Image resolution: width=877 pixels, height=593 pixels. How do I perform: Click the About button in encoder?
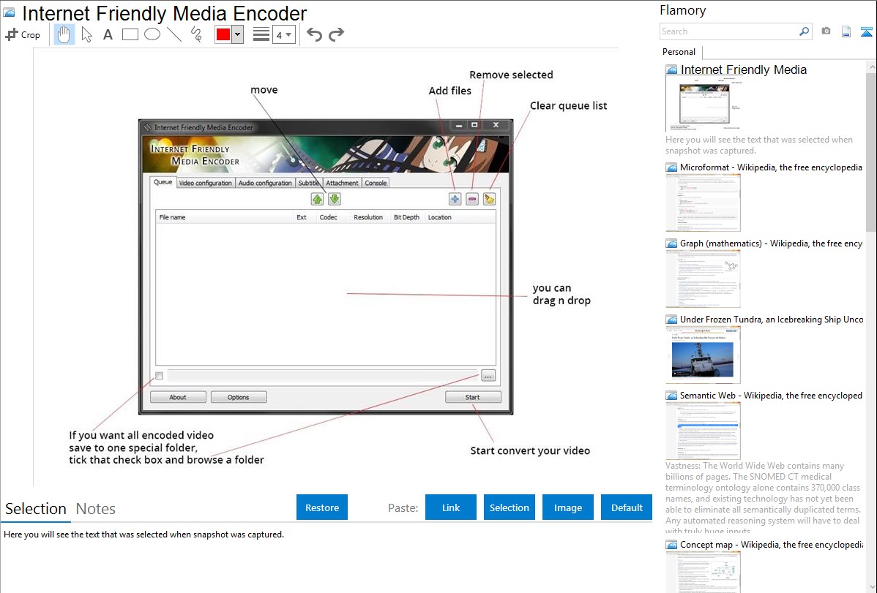tap(178, 397)
